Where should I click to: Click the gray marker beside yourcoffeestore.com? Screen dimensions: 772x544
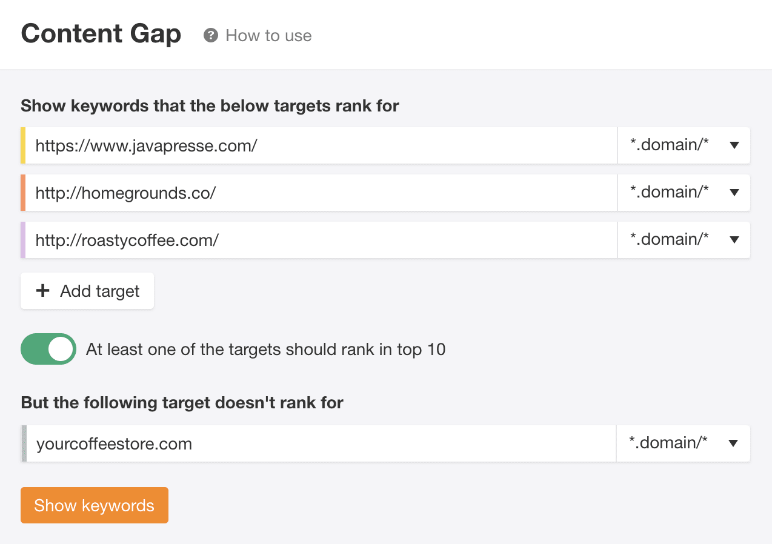[x=23, y=443]
